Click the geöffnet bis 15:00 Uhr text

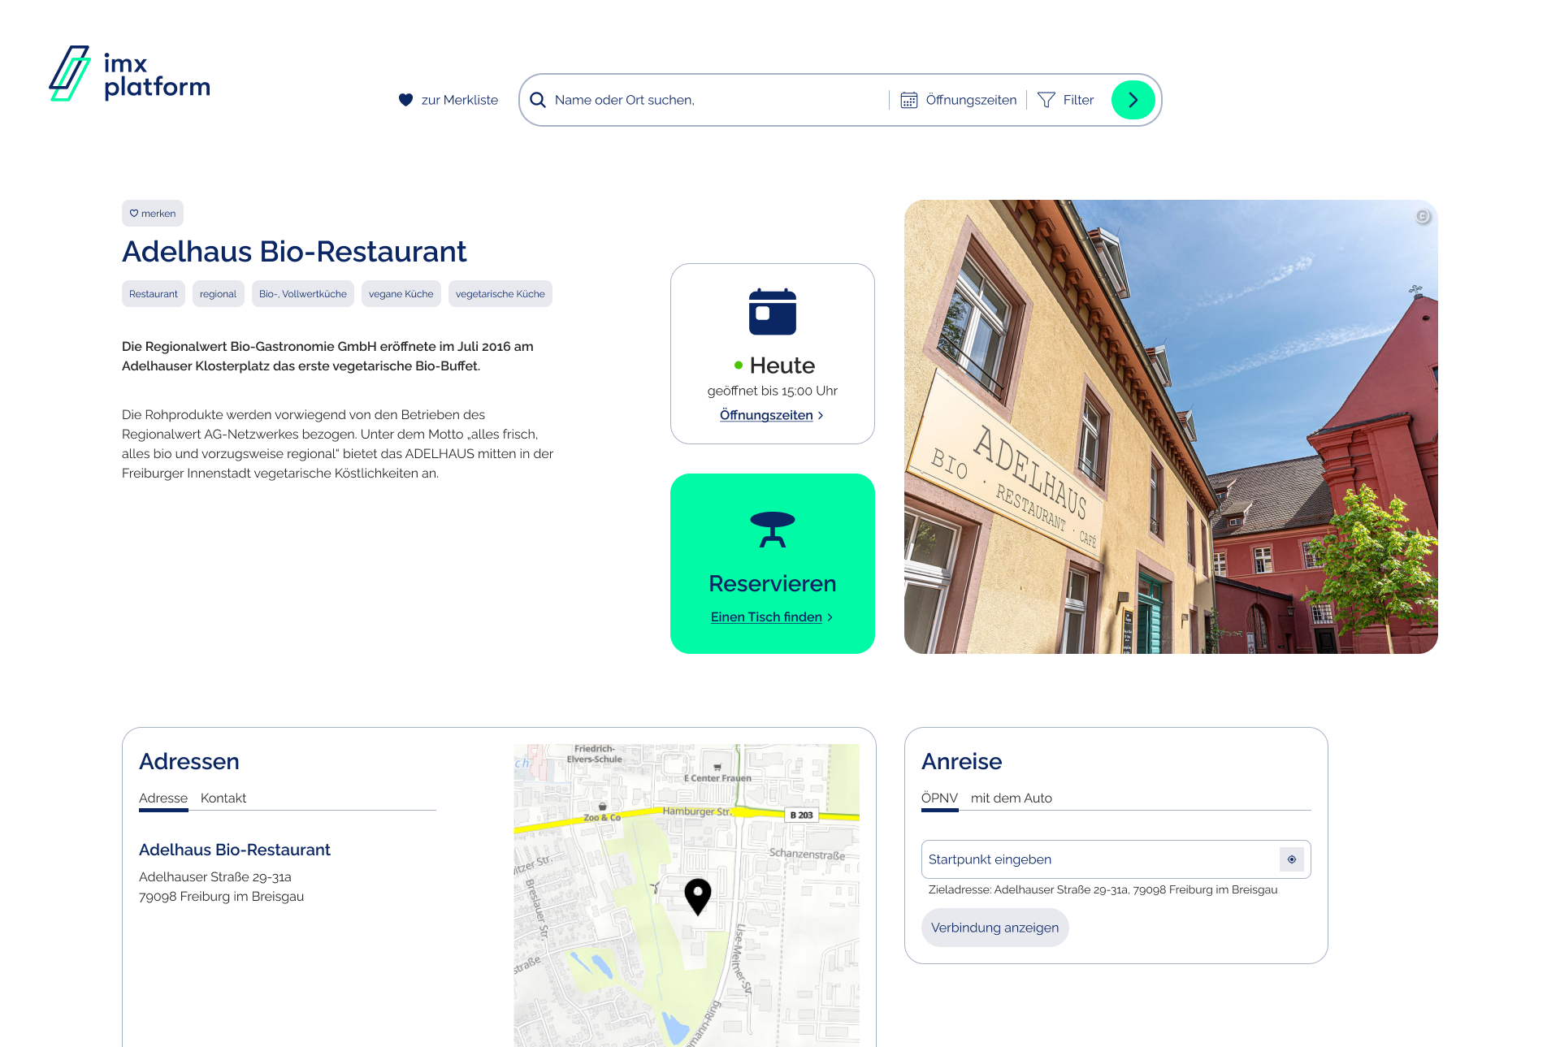(x=773, y=391)
